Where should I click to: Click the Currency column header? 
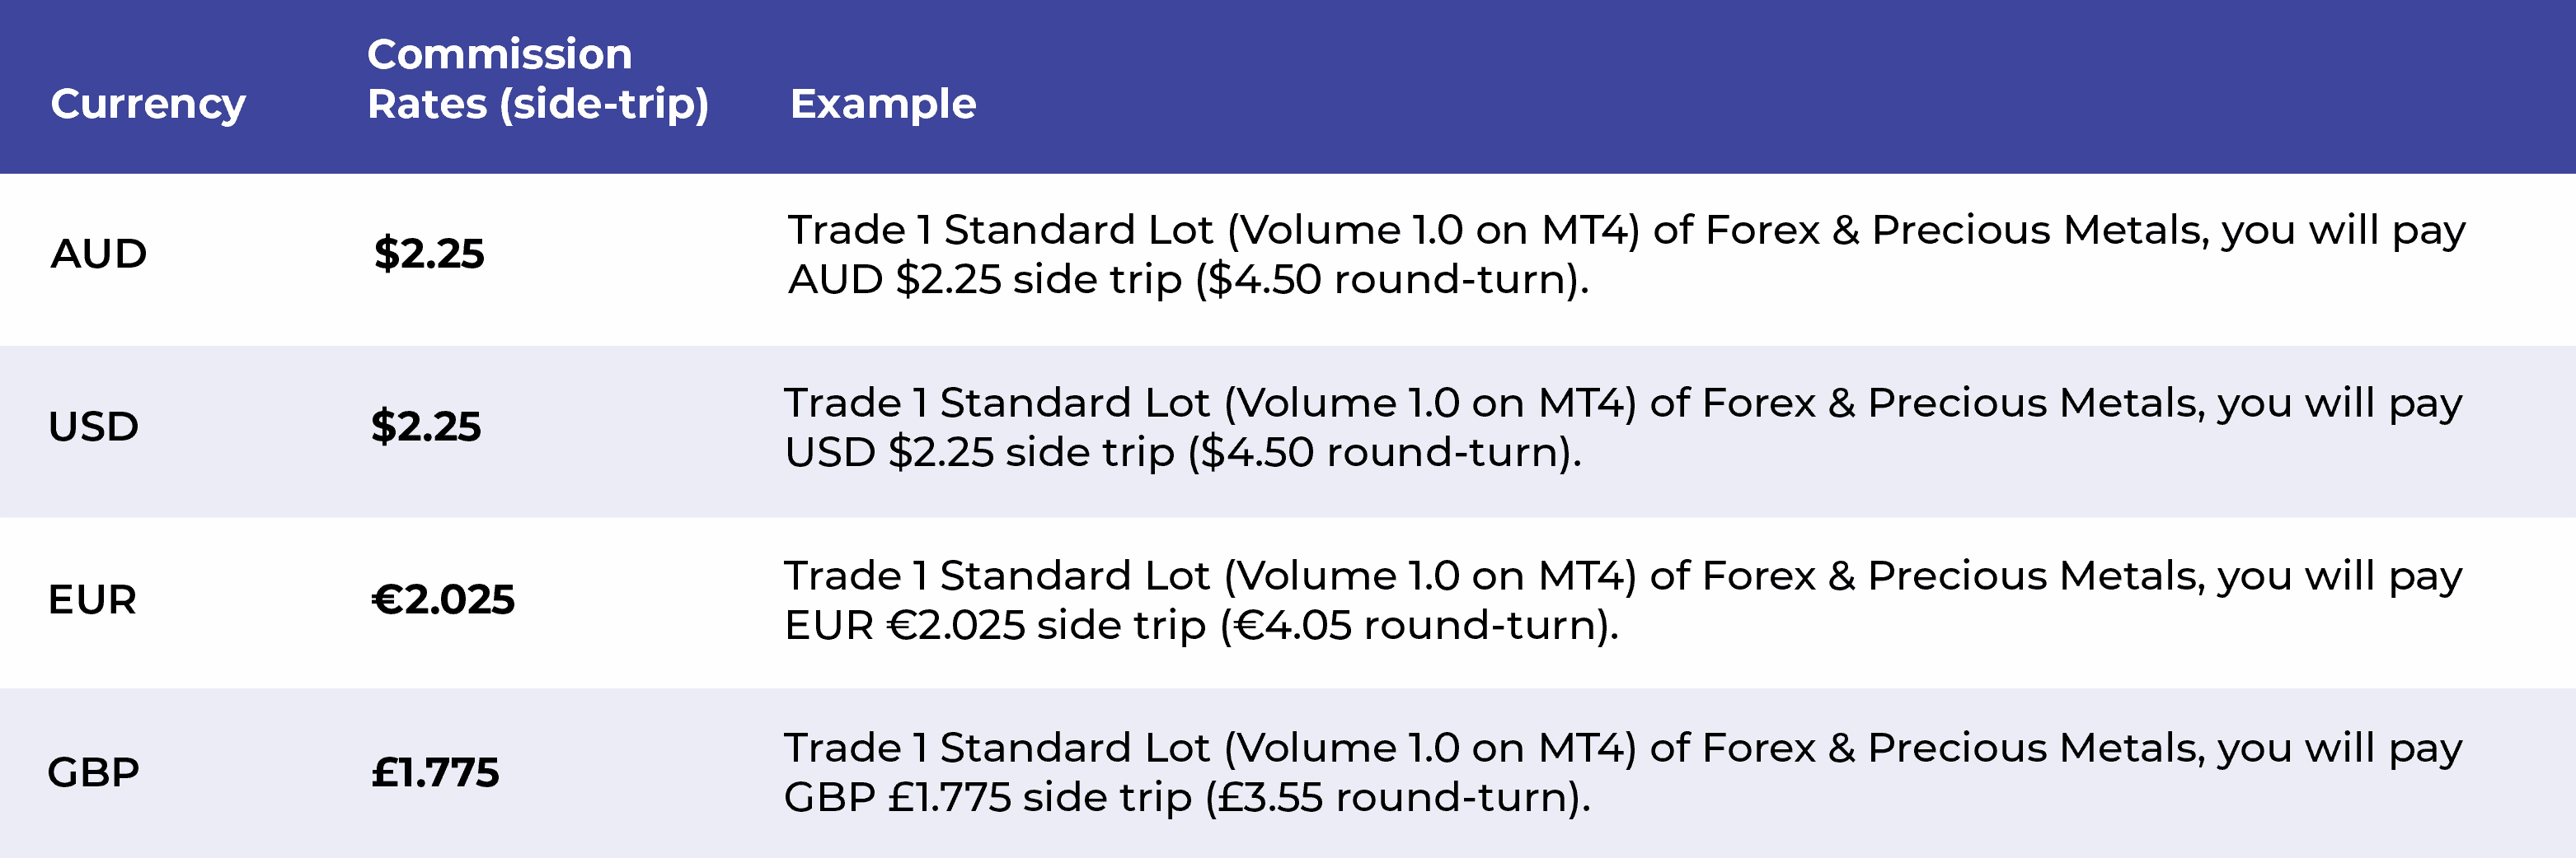tap(148, 104)
